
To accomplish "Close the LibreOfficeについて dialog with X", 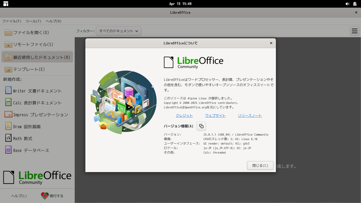I will tap(271, 43).
